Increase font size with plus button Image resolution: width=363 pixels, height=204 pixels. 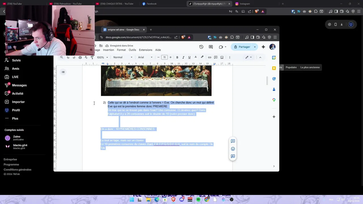[170, 57]
